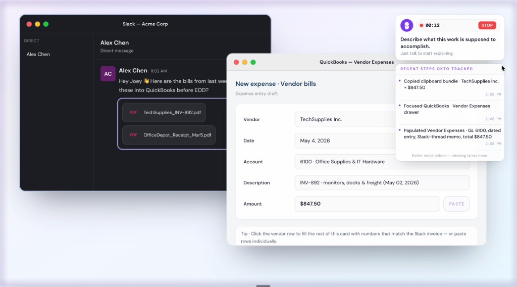Click the red recording timer 00:12
Screen dimensions: 517x287
430,25
